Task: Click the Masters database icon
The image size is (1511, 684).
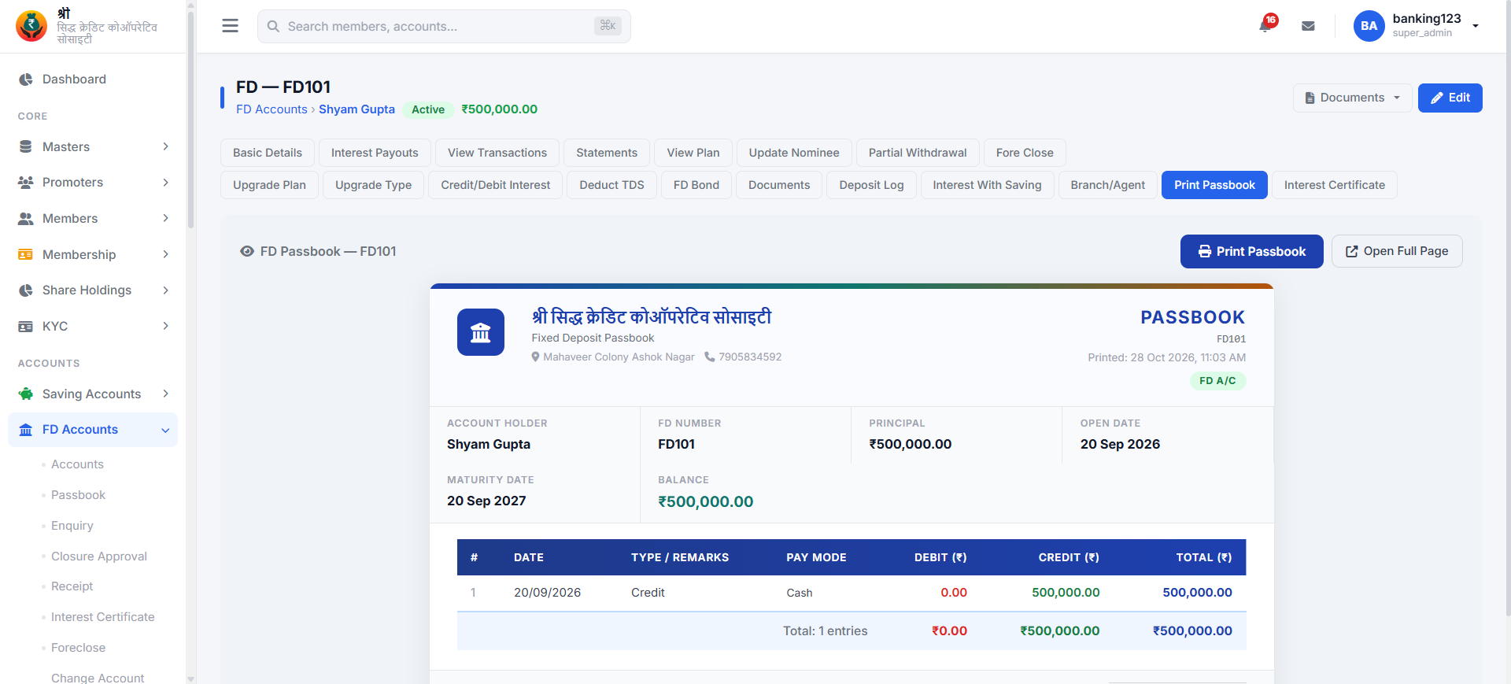Action: point(26,146)
